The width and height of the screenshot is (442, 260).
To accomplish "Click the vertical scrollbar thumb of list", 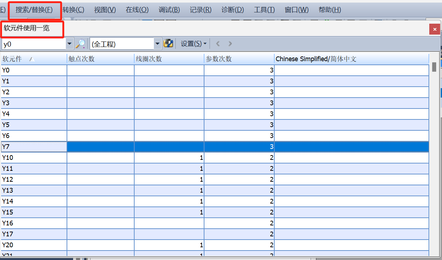I will coord(434,67).
